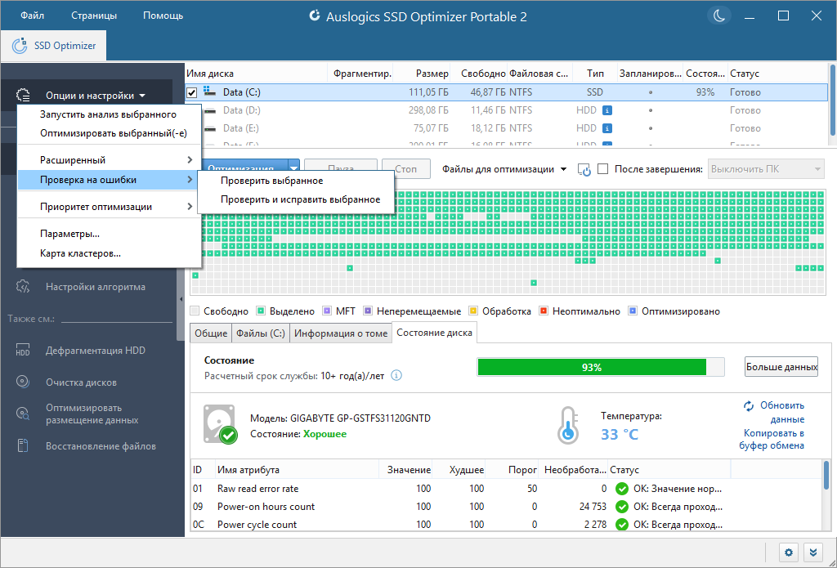Collapse the sidebar using the splitter arrow
The height and width of the screenshot is (568, 837).
click(181, 299)
